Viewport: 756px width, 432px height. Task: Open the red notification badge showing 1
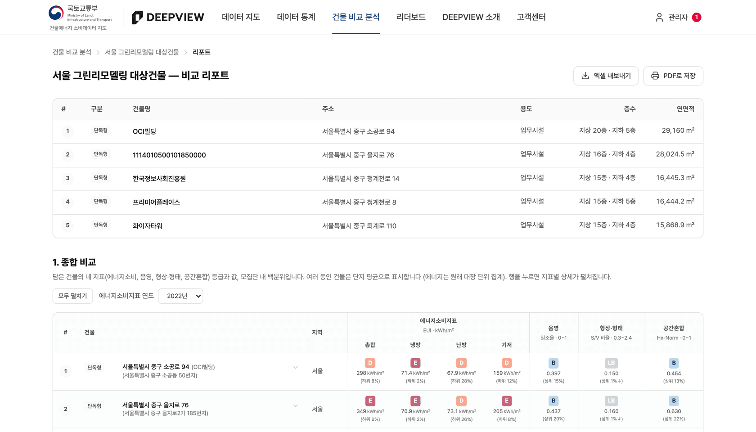tap(697, 17)
